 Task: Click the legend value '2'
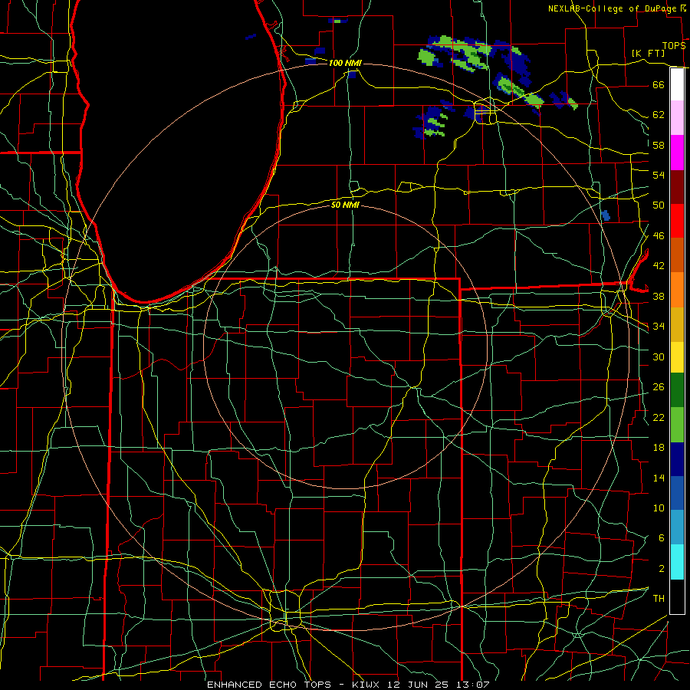[662, 569]
